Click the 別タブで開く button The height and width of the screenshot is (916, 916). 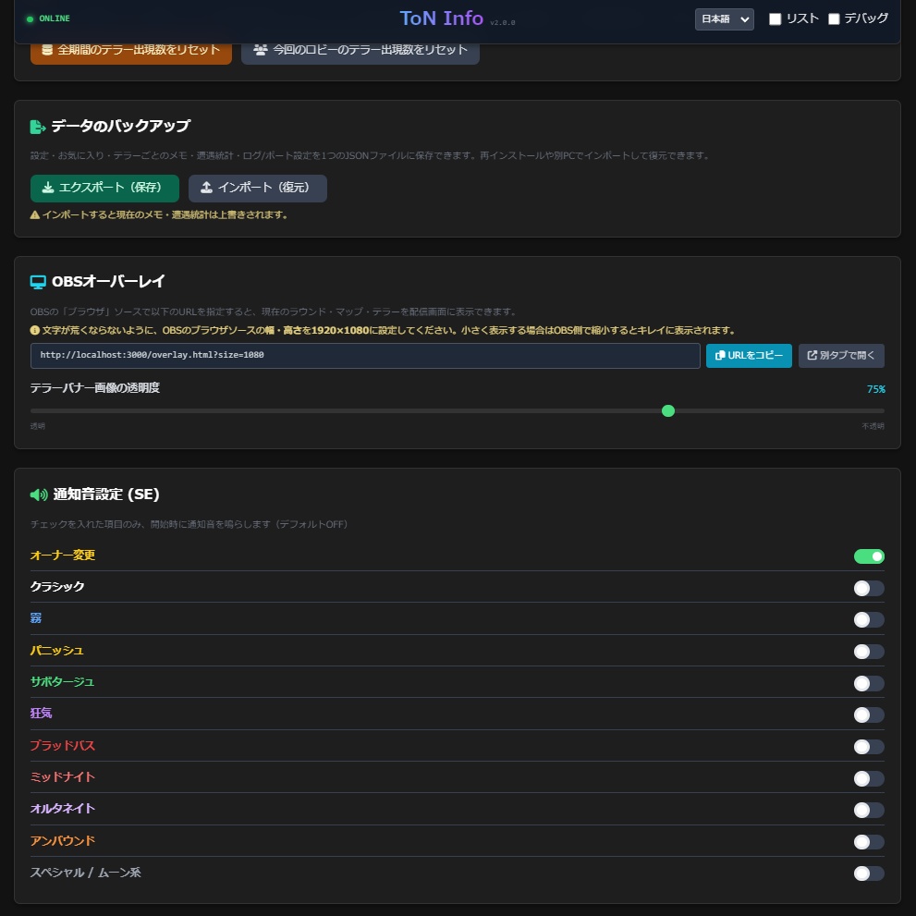pyautogui.click(x=841, y=356)
